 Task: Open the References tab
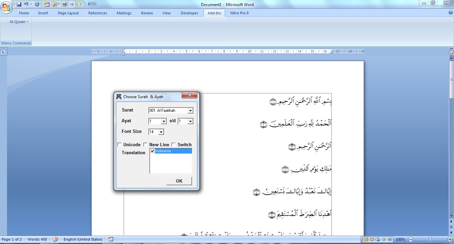(98, 13)
